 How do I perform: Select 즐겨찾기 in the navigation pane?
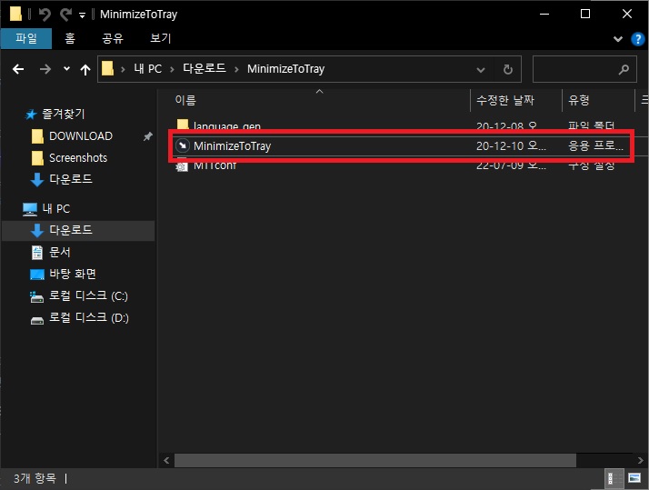point(64,114)
